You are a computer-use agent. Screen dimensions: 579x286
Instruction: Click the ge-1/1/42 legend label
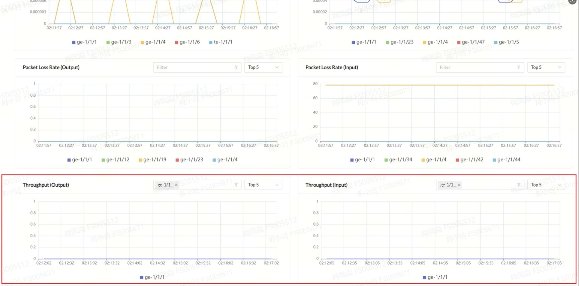tap(472, 160)
